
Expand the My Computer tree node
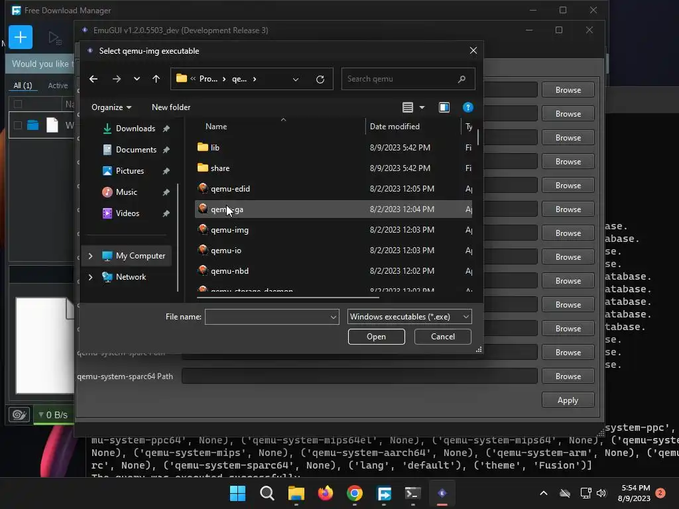[x=90, y=256]
